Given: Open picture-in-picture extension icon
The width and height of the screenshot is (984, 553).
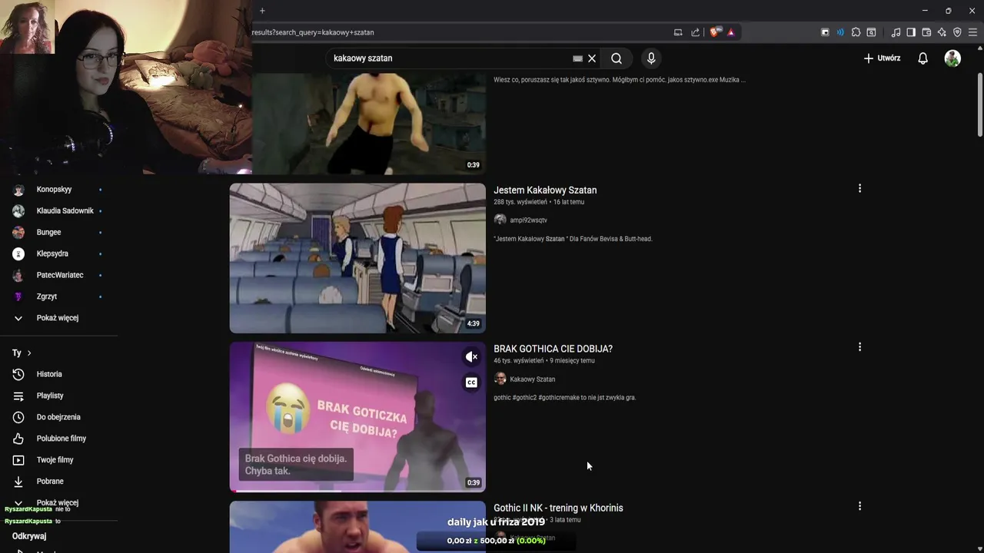Looking at the screenshot, I should tap(825, 32).
